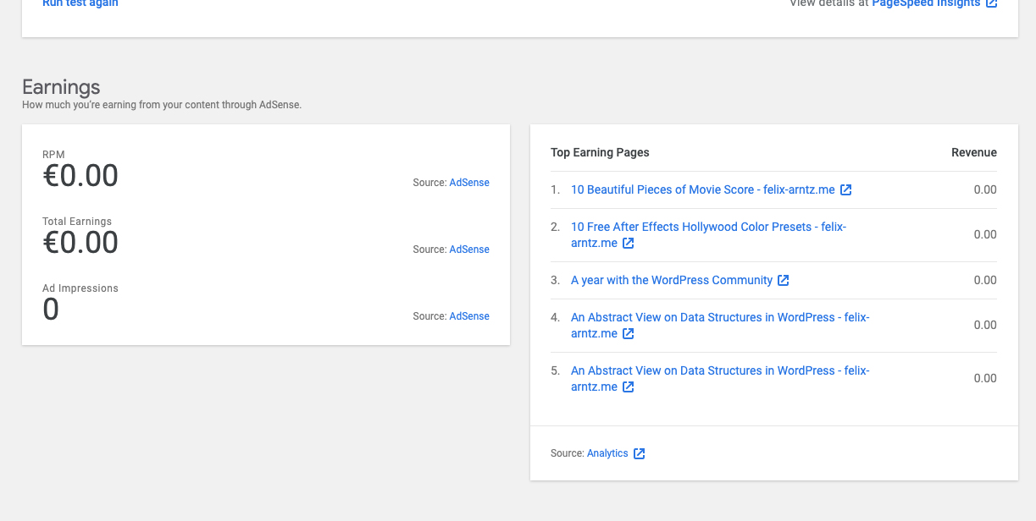The image size is (1036, 521).
Task: Select the Ad Impressions value 0
Action: [x=51, y=310]
